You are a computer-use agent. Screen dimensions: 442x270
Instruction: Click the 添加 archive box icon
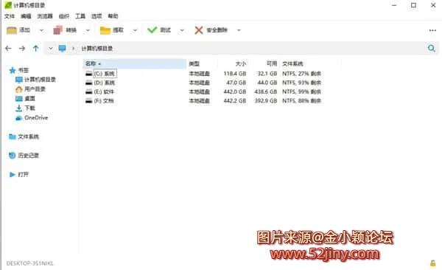12,30
